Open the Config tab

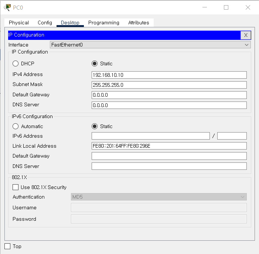[x=45, y=23]
